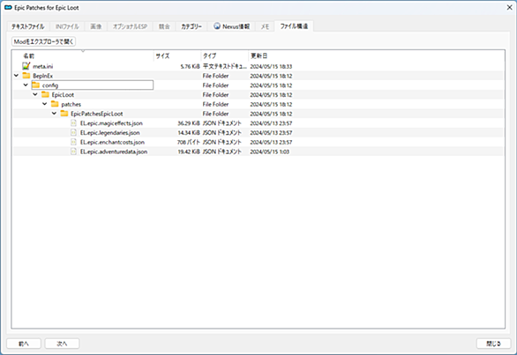Open the 競合 tab
517x355 pixels.
point(164,26)
